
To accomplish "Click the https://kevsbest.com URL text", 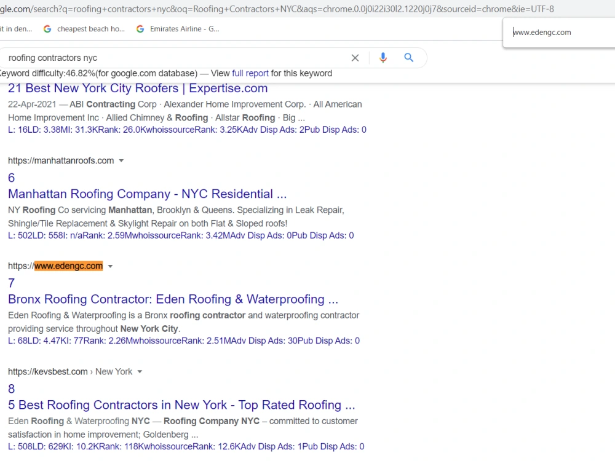I will point(48,372).
